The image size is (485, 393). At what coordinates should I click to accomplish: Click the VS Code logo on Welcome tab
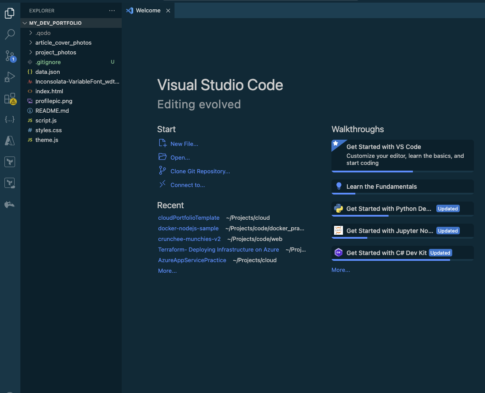point(130,11)
